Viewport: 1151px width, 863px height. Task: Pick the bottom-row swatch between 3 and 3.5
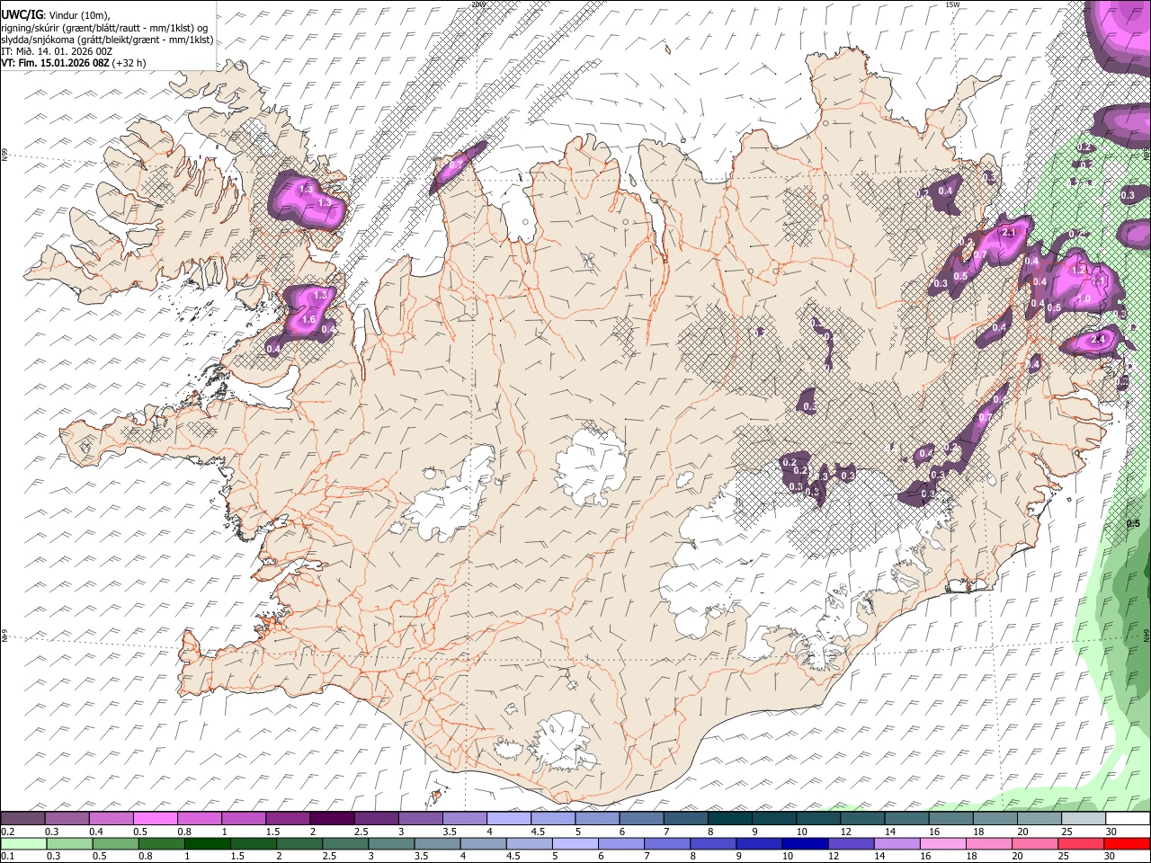tap(391, 844)
